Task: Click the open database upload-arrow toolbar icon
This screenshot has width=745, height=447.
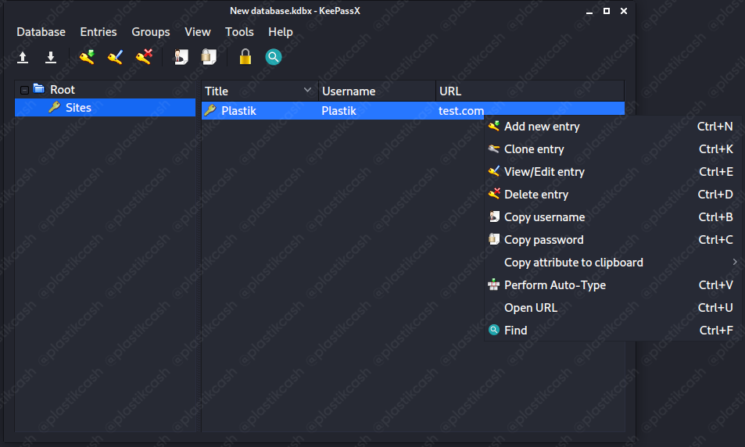Action: click(23, 57)
